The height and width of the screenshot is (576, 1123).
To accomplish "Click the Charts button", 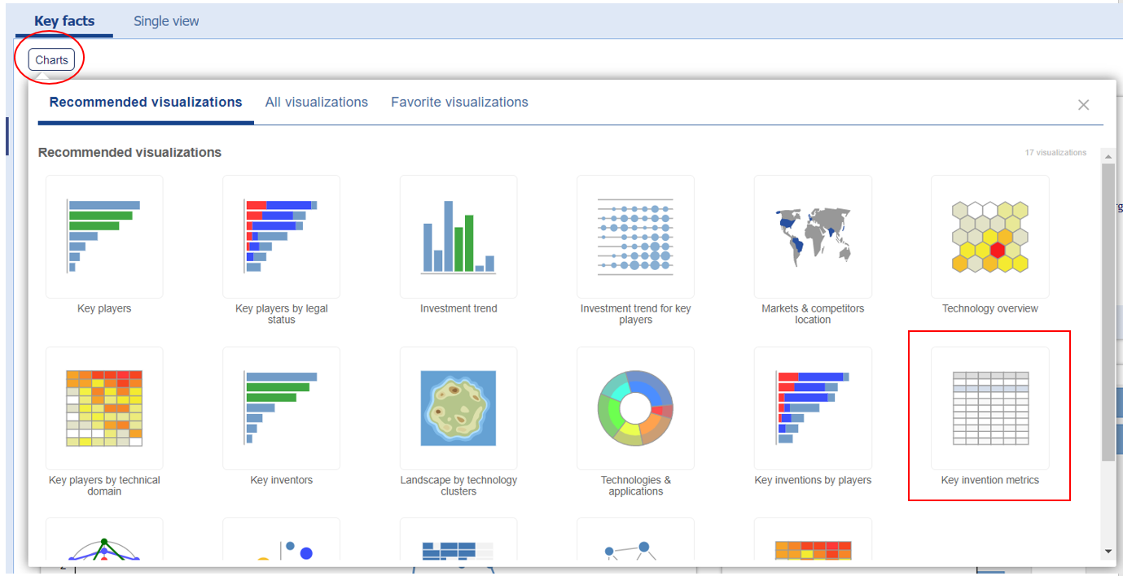I will (x=51, y=60).
